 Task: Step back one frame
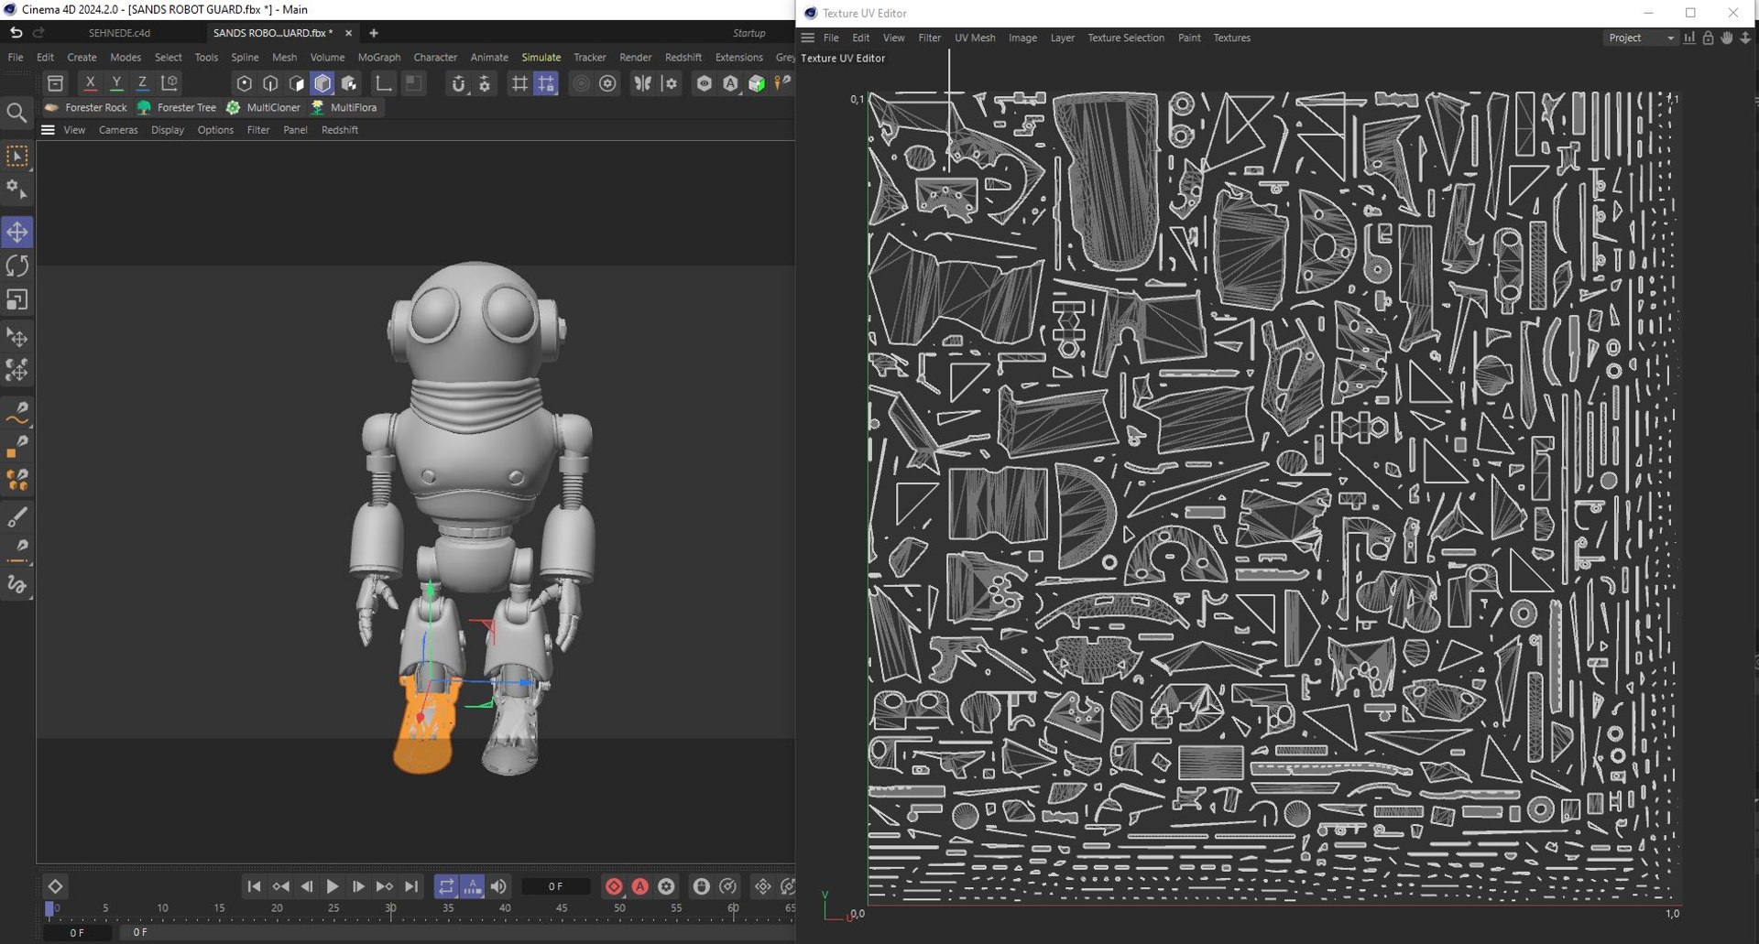pos(307,886)
